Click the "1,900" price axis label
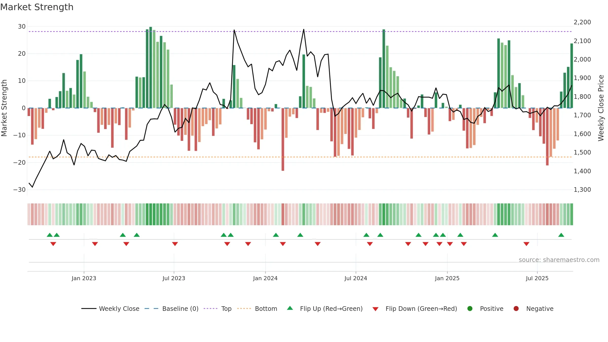Image resolution: width=608 pixels, height=342 pixels. [x=582, y=78]
